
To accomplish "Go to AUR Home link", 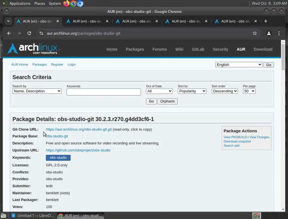I will click(x=20, y=64).
